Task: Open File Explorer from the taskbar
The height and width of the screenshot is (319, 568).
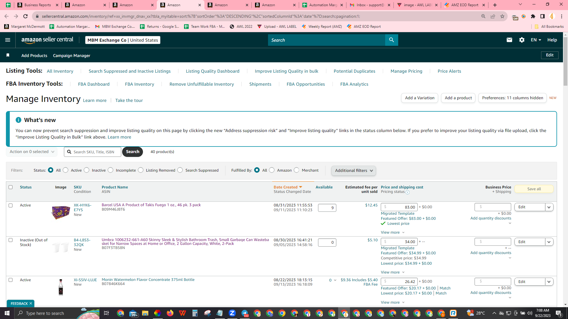Action: 145,313
